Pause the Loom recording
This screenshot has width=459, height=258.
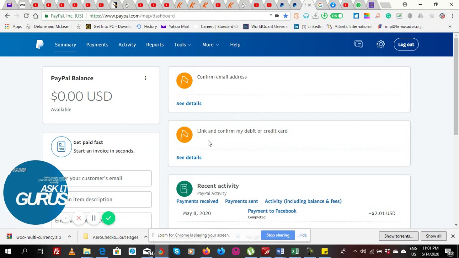(x=94, y=218)
